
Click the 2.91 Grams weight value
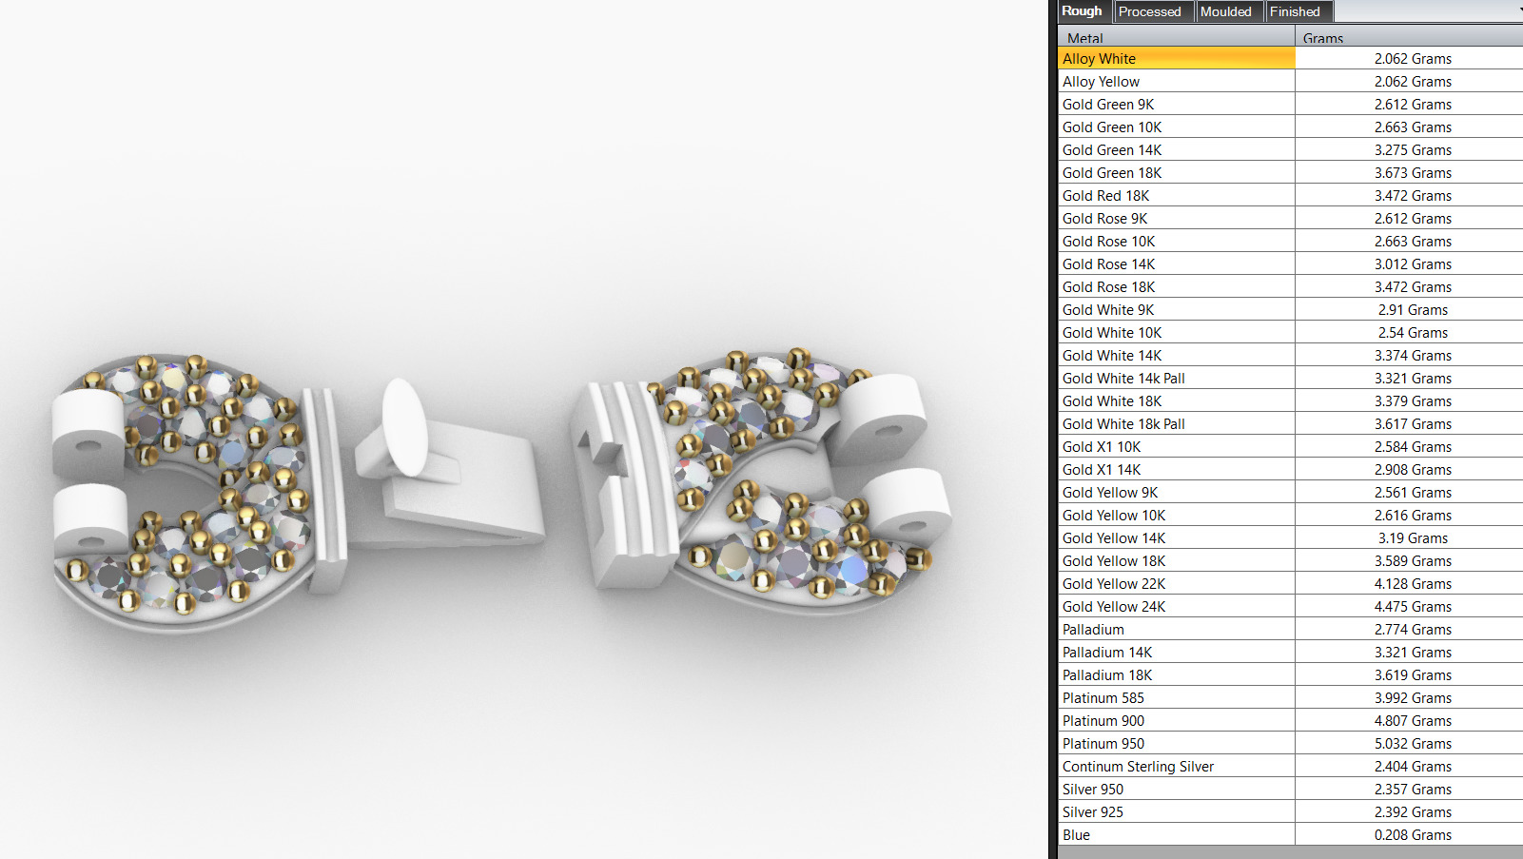pyautogui.click(x=1413, y=309)
